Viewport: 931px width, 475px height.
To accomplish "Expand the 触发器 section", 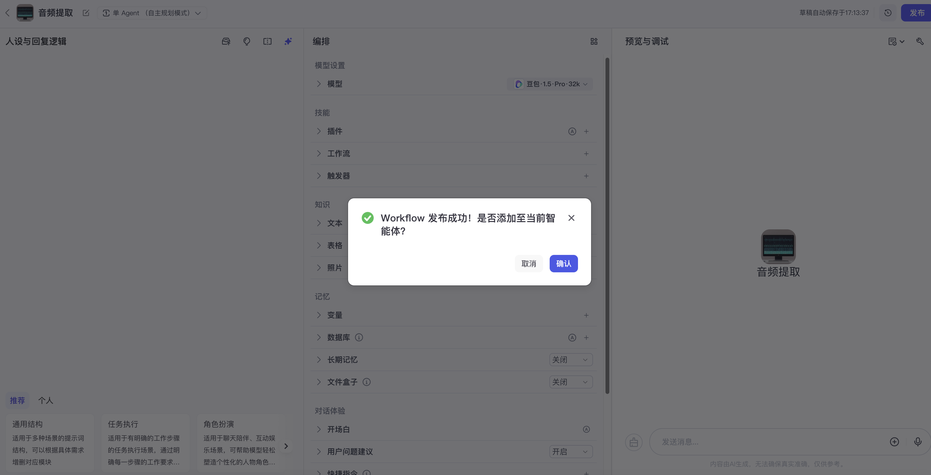I will [x=319, y=176].
